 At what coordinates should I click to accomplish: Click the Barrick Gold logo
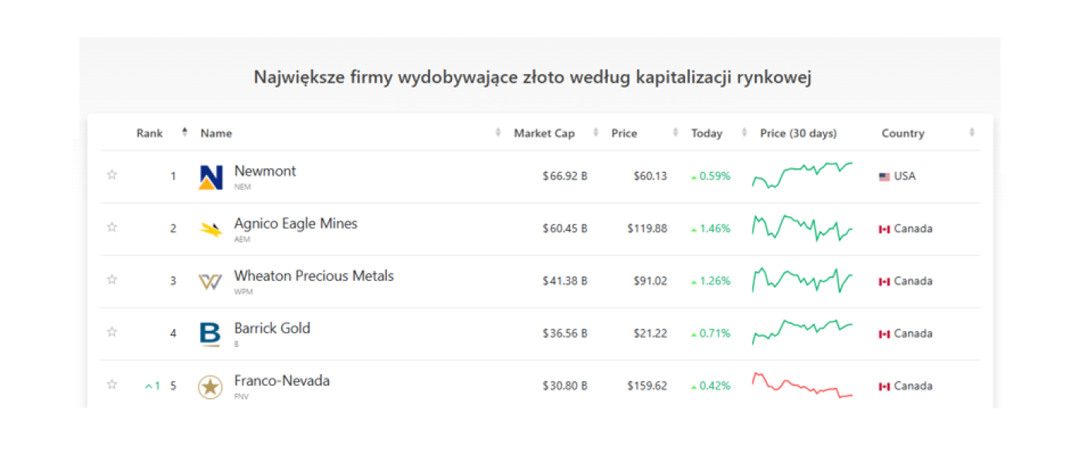(x=210, y=334)
